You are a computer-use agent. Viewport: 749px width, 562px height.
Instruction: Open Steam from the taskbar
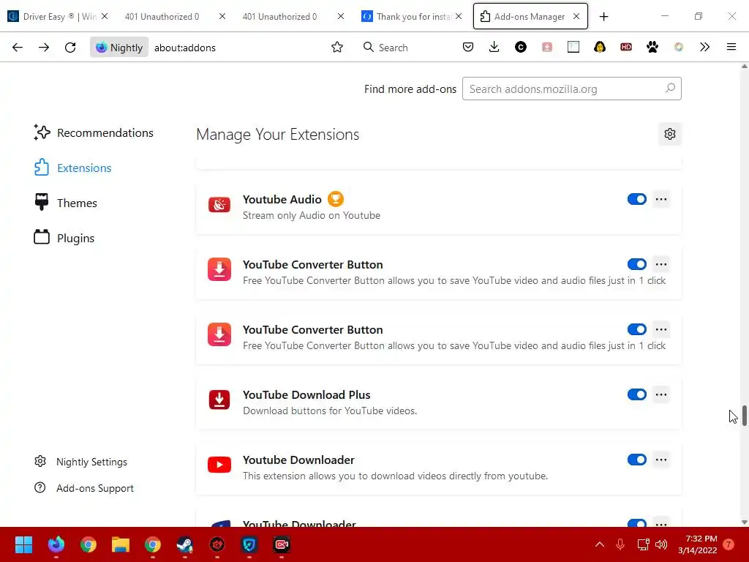pos(185,544)
